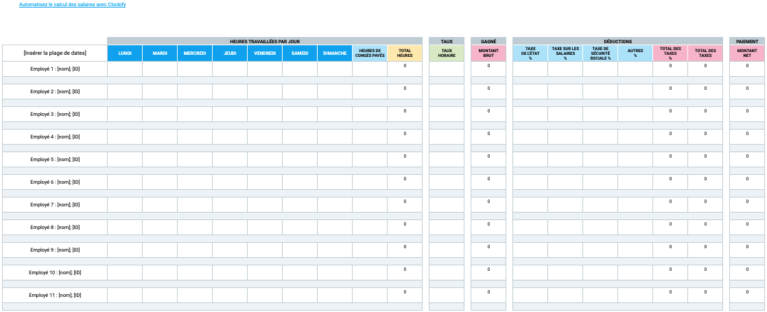
Task: Select Employé 2's MARDI hours cell
Action: pos(160,91)
